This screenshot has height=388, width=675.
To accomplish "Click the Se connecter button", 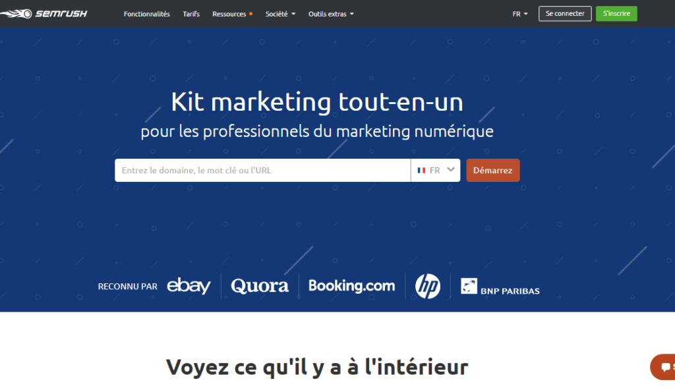I will (565, 14).
